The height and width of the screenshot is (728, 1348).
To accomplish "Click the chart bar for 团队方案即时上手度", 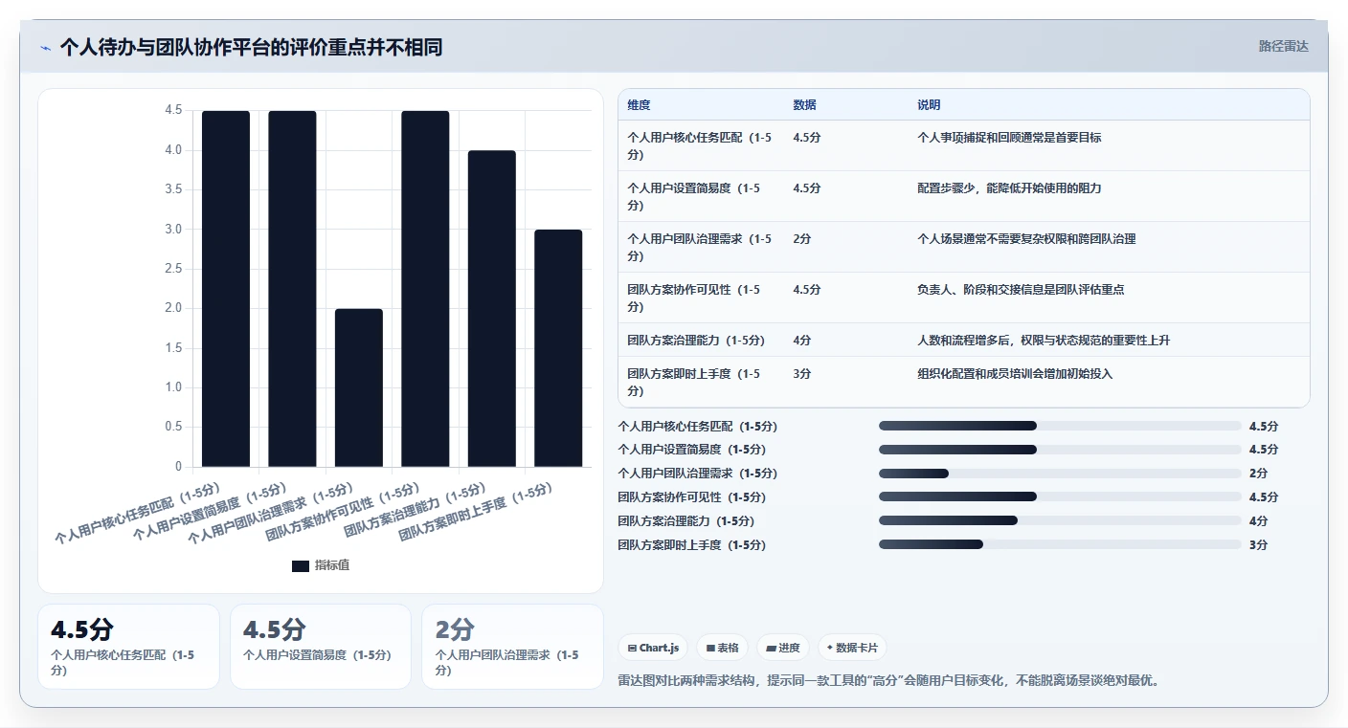I will [x=558, y=348].
